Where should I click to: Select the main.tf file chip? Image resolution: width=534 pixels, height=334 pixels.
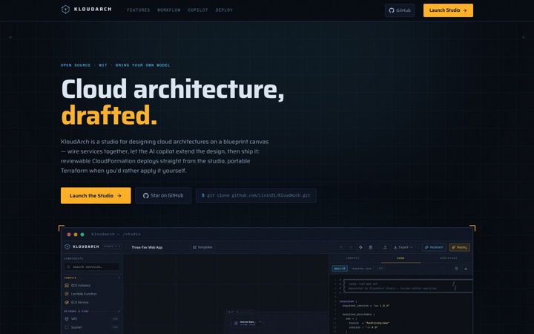340,269
